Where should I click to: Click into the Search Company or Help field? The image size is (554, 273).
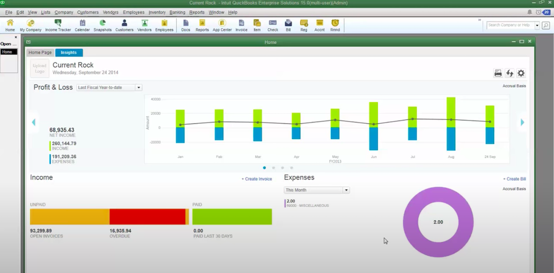(511, 25)
